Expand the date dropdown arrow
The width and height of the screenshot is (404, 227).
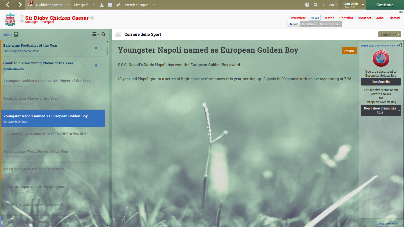pyautogui.click(x=363, y=5)
